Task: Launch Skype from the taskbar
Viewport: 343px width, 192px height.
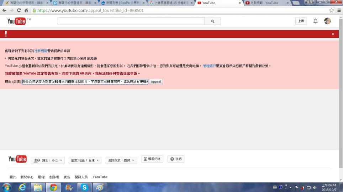Action: [x=84, y=187]
